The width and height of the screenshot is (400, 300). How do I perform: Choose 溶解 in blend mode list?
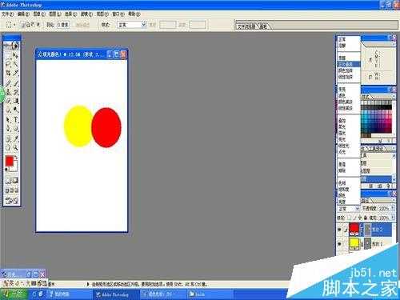(x=349, y=46)
